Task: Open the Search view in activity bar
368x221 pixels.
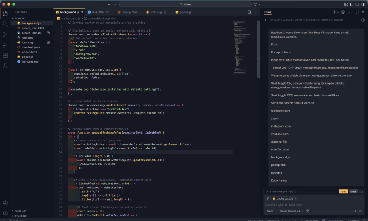Action: [x=5, y=24]
